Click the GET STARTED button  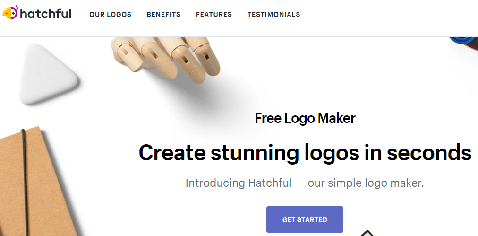click(x=305, y=219)
